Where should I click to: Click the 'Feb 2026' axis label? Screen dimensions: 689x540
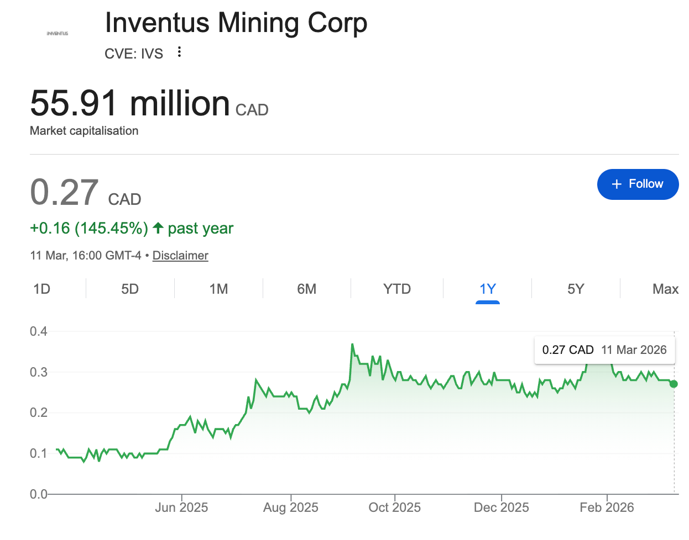click(x=607, y=507)
